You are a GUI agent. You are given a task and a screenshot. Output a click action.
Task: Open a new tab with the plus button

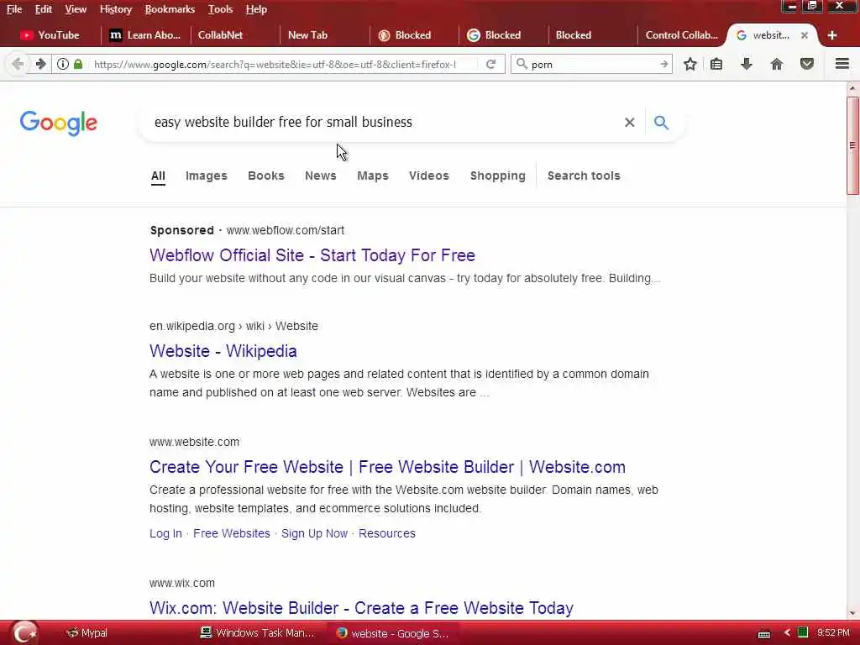pyautogui.click(x=832, y=35)
